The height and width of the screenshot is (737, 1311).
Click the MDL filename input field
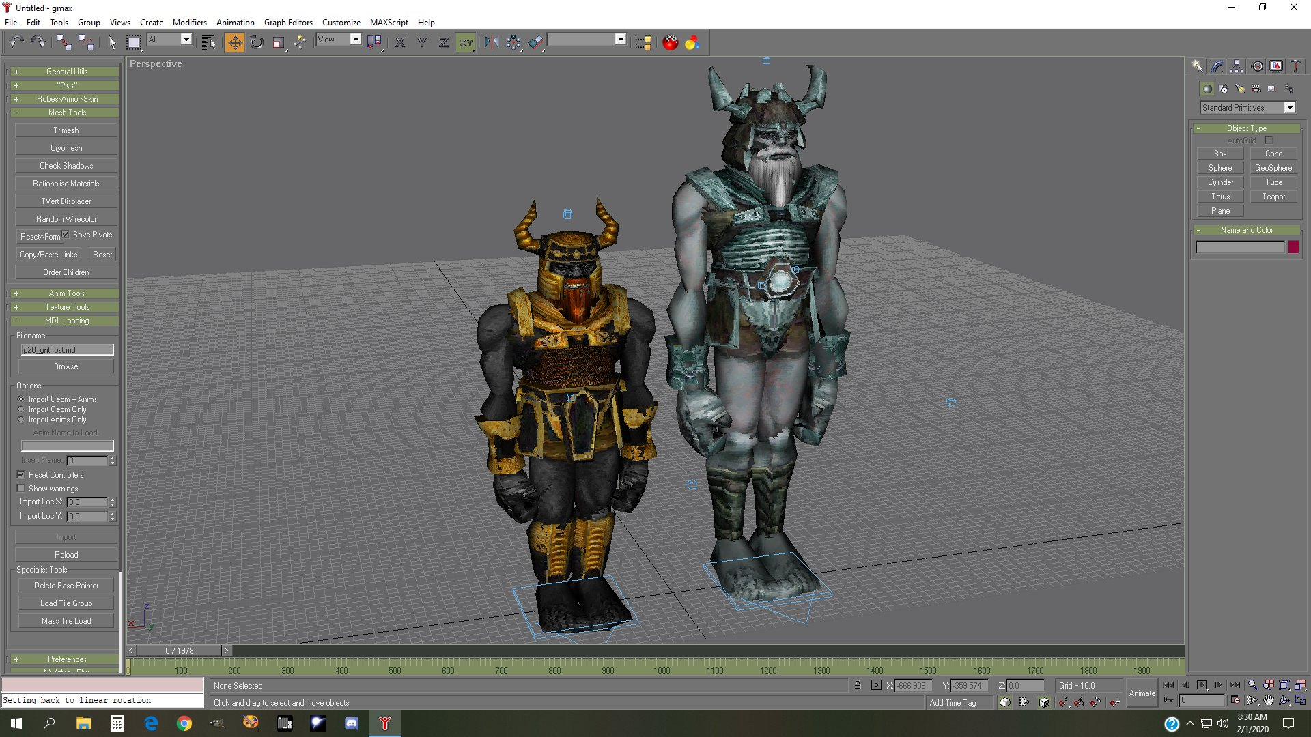(x=67, y=350)
